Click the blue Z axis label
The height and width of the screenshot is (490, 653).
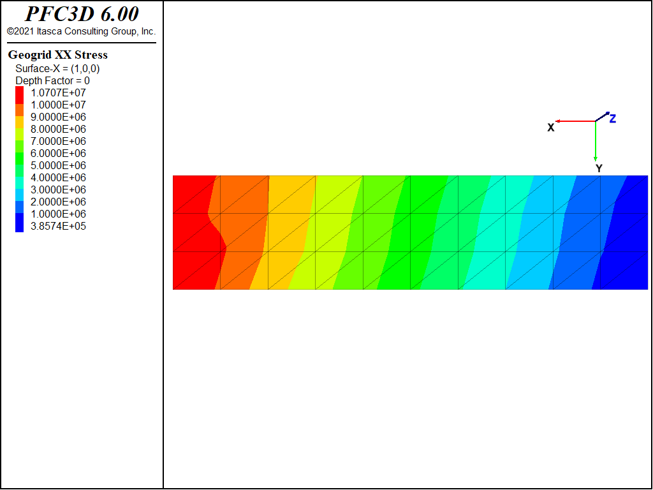click(613, 119)
